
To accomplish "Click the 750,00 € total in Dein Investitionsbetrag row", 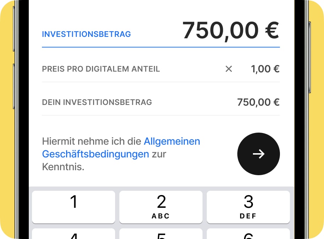I will (x=258, y=102).
